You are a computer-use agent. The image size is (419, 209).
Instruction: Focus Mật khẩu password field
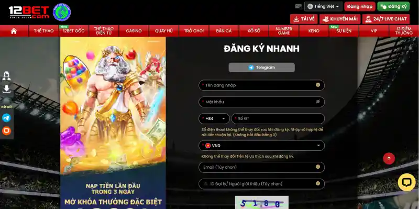pyautogui.click(x=261, y=102)
